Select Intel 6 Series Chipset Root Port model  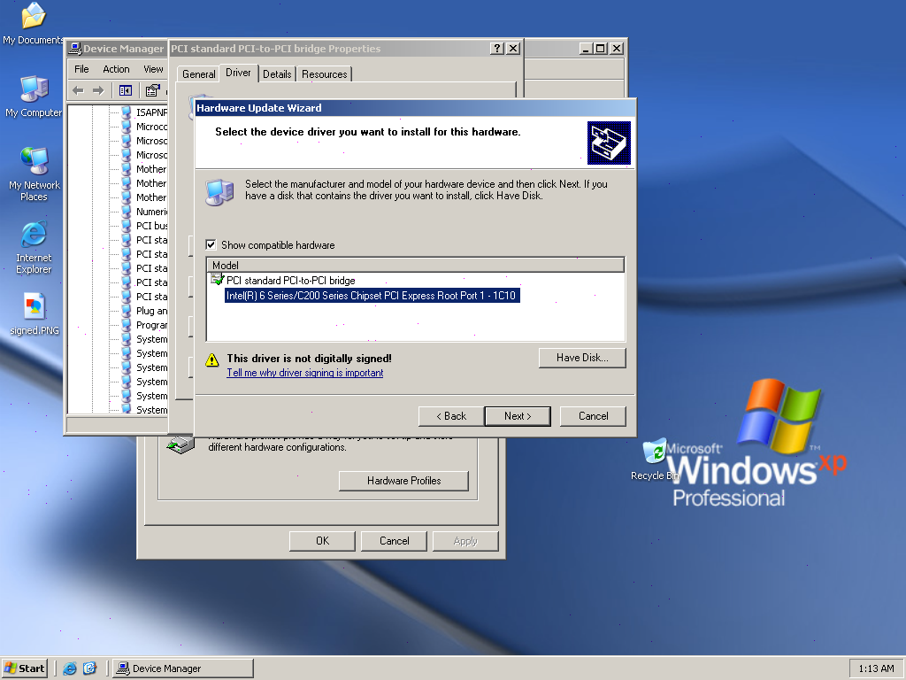point(372,296)
